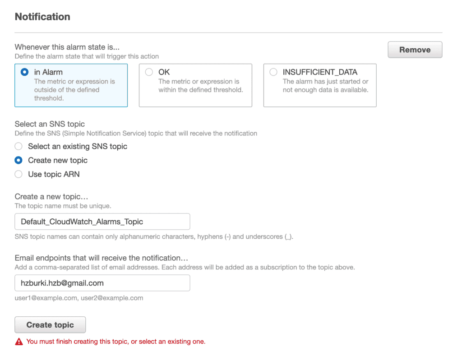Screen dimensions: 462x356
Task: Focus the email endpoints input field
Action: (x=102, y=283)
